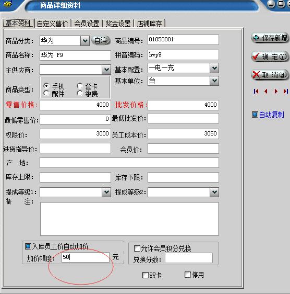Screen dimensions: 290x294
Task: Expand the 提成等级2 dropdown
Action: [214, 192]
